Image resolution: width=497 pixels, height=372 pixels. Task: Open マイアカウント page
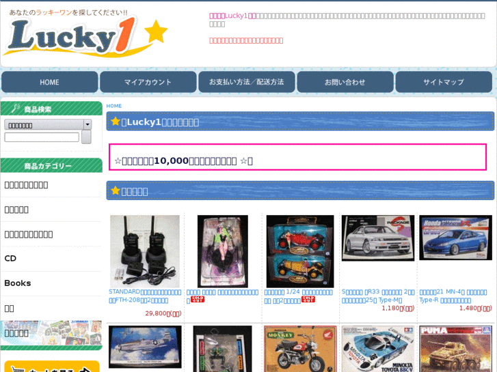(148, 82)
